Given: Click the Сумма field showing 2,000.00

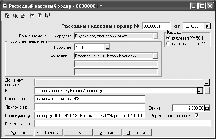Looking at the screenshot, I should tap(188, 108).
